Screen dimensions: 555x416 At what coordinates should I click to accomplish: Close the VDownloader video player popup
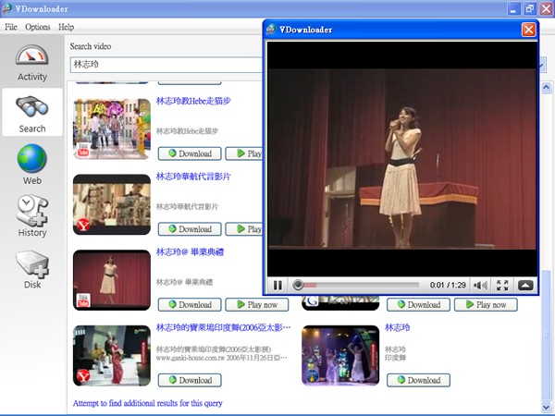click(528, 30)
